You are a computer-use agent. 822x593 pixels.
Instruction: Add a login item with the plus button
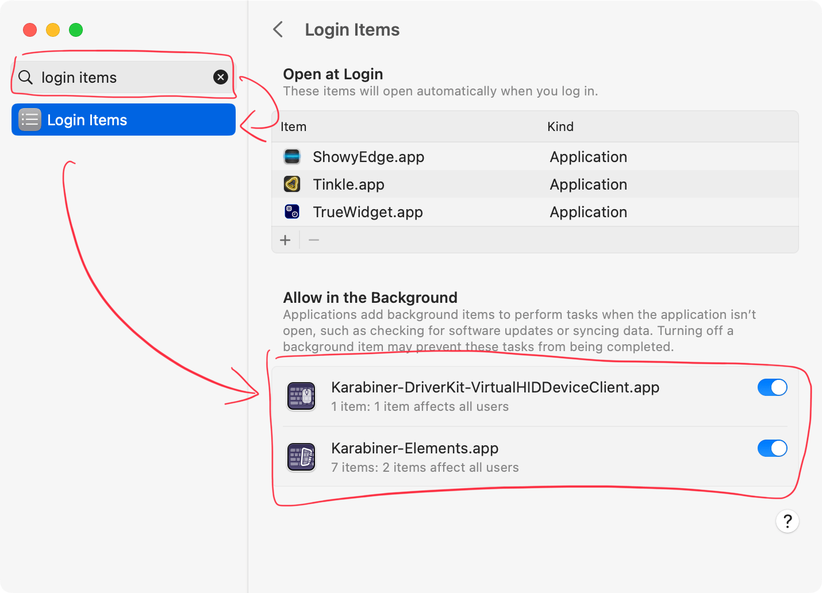(285, 240)
